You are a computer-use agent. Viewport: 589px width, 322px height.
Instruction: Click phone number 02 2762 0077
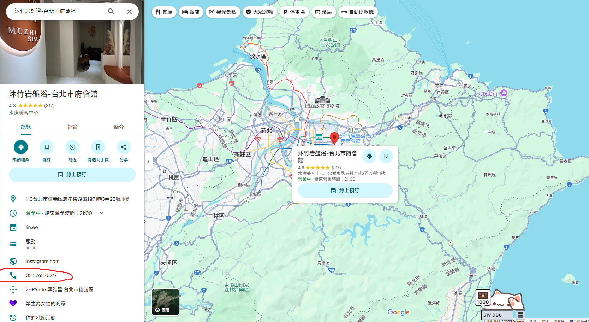pos(41,275)
